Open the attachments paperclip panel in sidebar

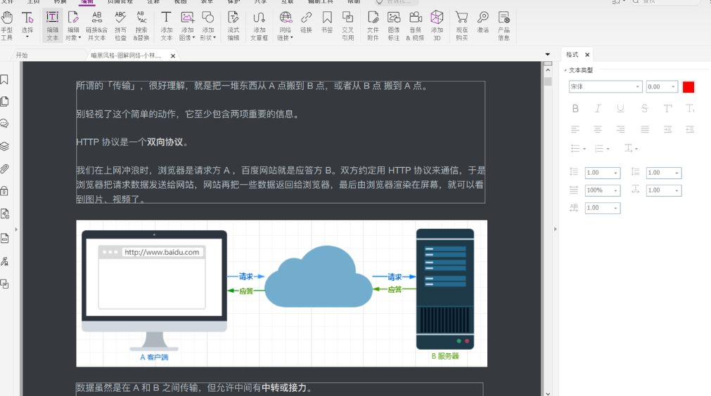pyautogui.click(x=5, y=169)
